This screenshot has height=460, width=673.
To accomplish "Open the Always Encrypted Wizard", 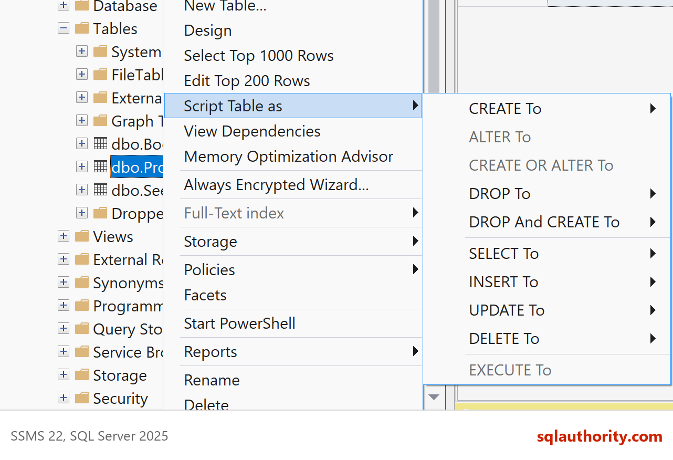I will click(x=293, y=185).
